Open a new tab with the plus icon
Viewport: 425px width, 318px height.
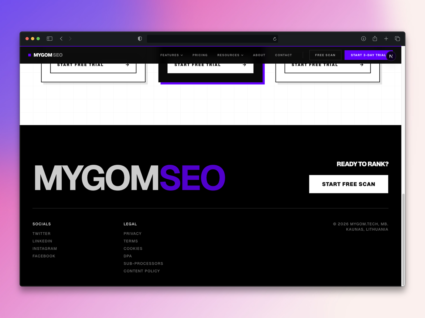pyautogui.click(x=386, y=38)
